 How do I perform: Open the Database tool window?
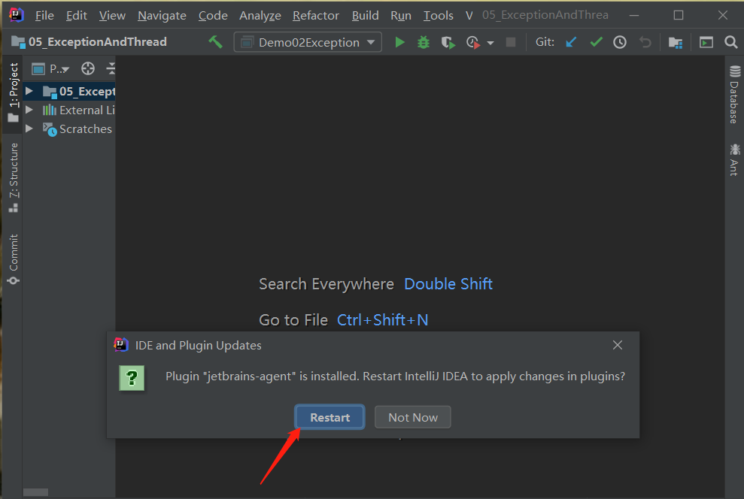(x=734, y=94)
